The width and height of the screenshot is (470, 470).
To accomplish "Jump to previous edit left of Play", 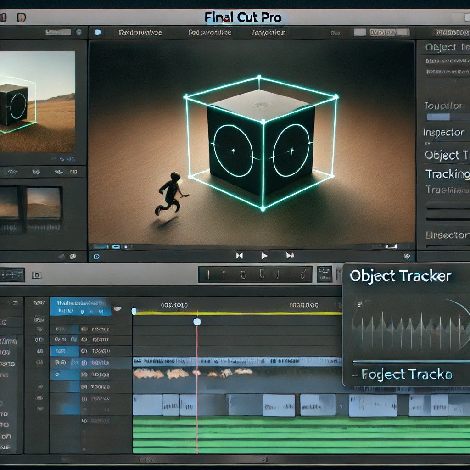I will pyautogui.click(x=239, y=256).
